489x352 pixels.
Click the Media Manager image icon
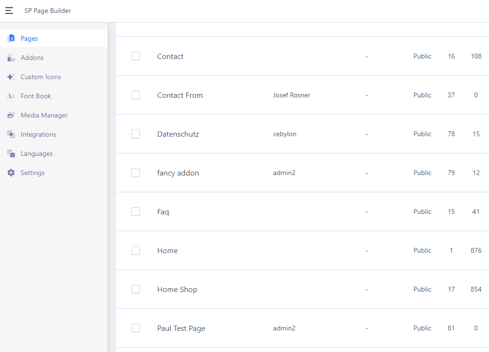[x=11, y=115]
